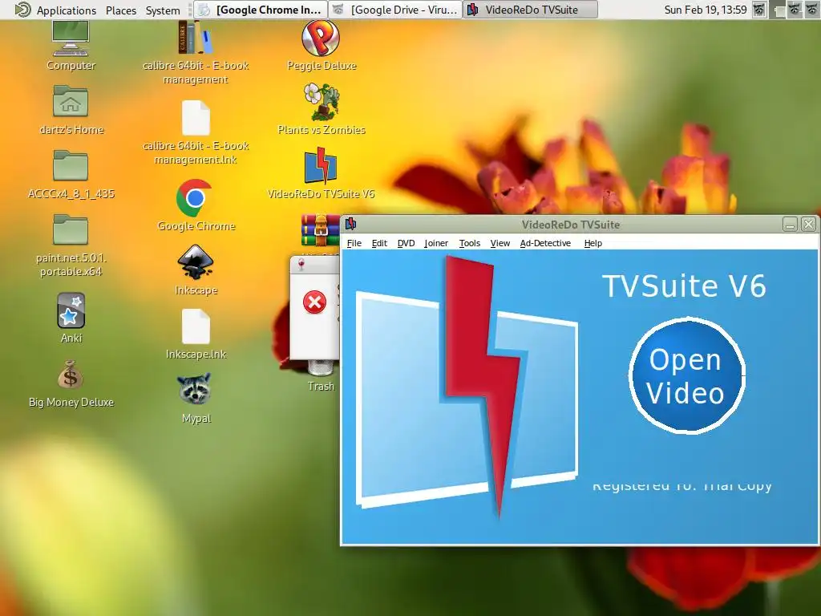The image size is (821, 616).
Task: Open the Peggle Deluxe game icon
Action: 321,38
